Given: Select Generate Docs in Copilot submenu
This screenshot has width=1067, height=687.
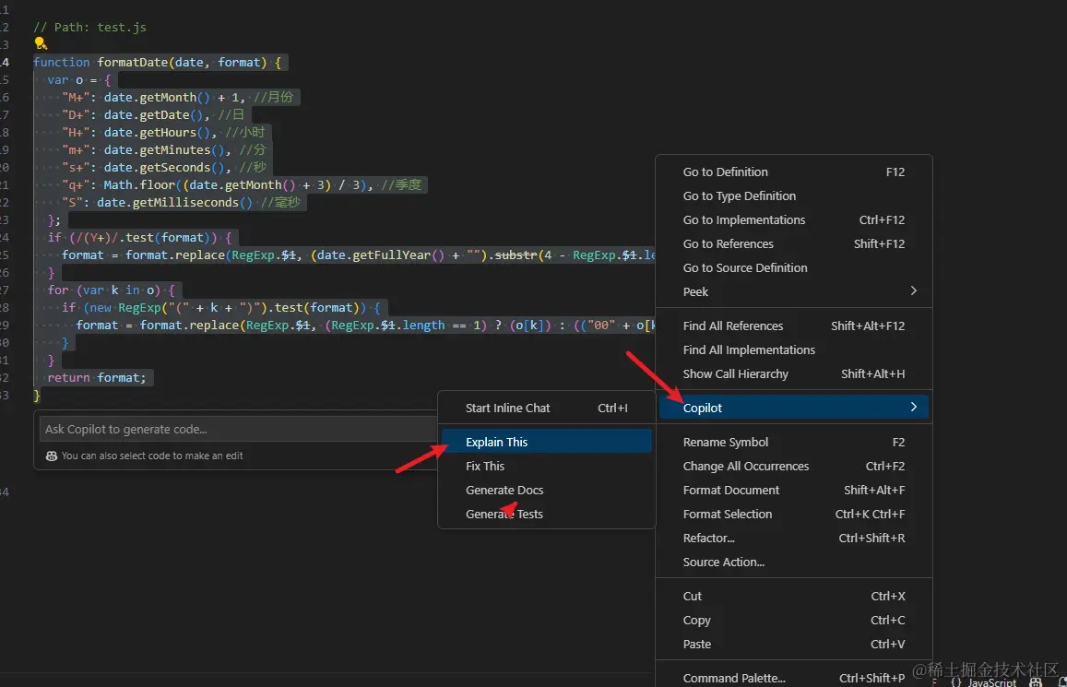Looking at the screenshot, I should coord(547,490).
